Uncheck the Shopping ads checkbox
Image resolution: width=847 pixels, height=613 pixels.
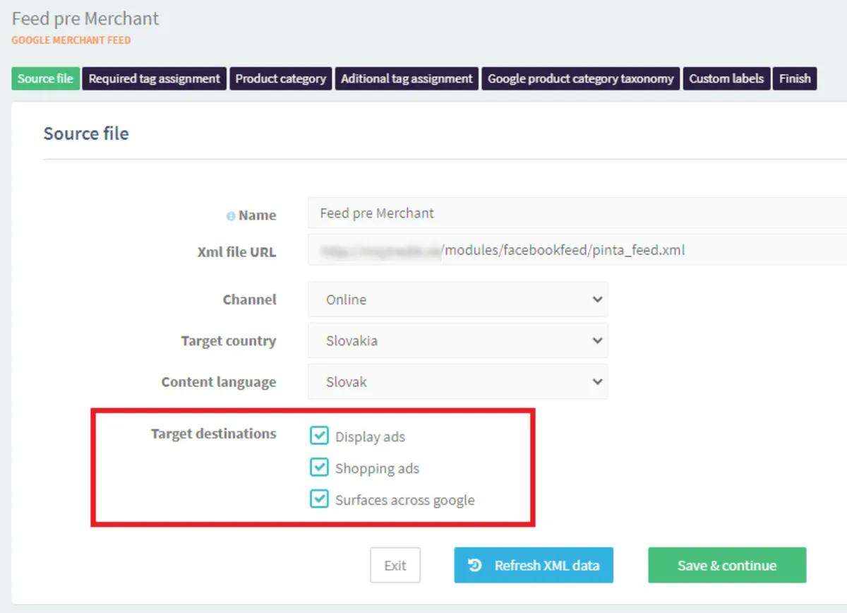click(x=319, y=468)
